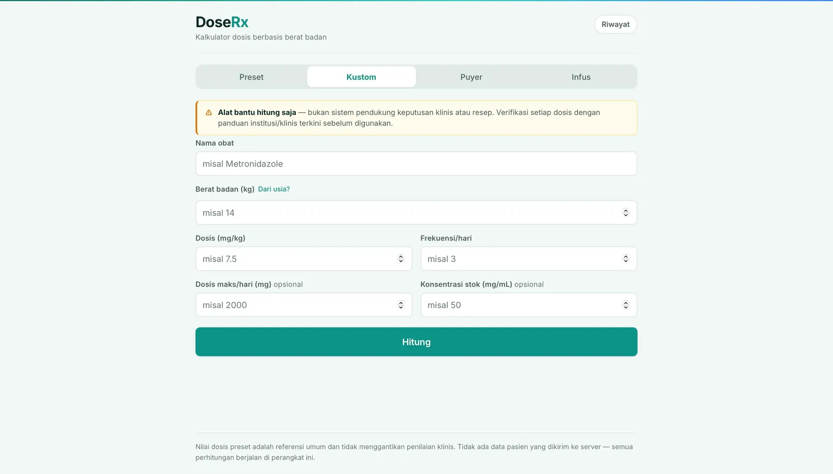This screenshot has height=474, width=833.
Task: Click the warning triangle icon in notice
Action: 209,112
